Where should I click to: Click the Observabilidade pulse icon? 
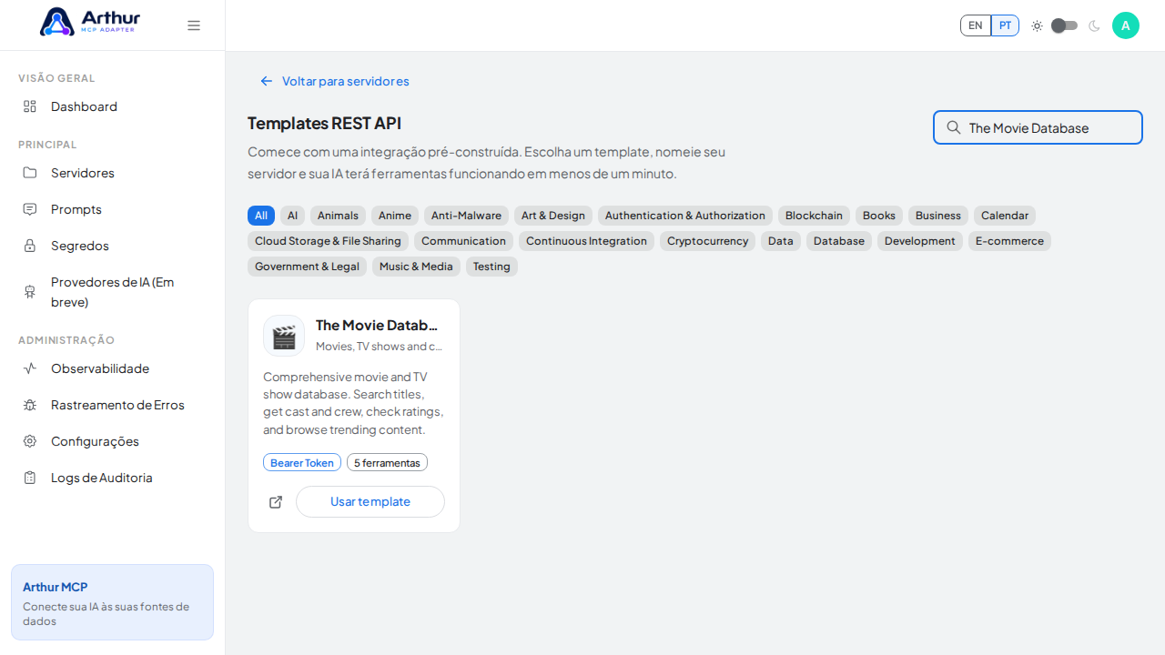(30, 368)
